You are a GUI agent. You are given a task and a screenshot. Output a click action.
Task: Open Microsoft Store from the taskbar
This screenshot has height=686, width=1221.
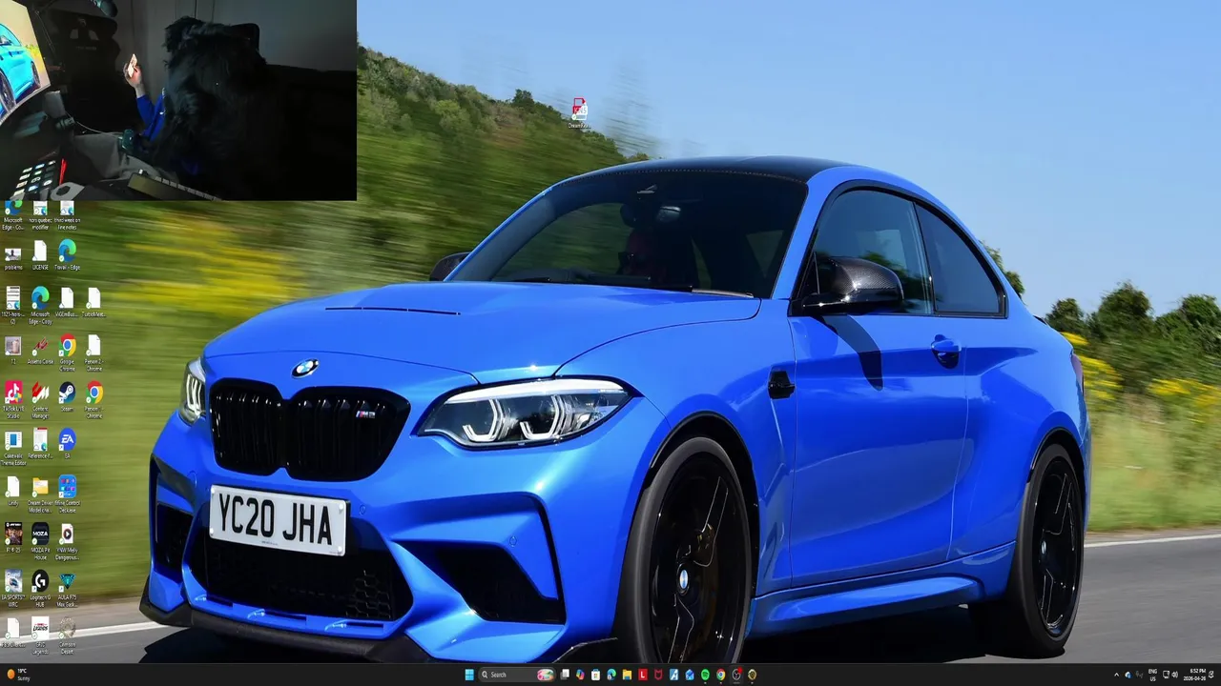coord(595,675)
